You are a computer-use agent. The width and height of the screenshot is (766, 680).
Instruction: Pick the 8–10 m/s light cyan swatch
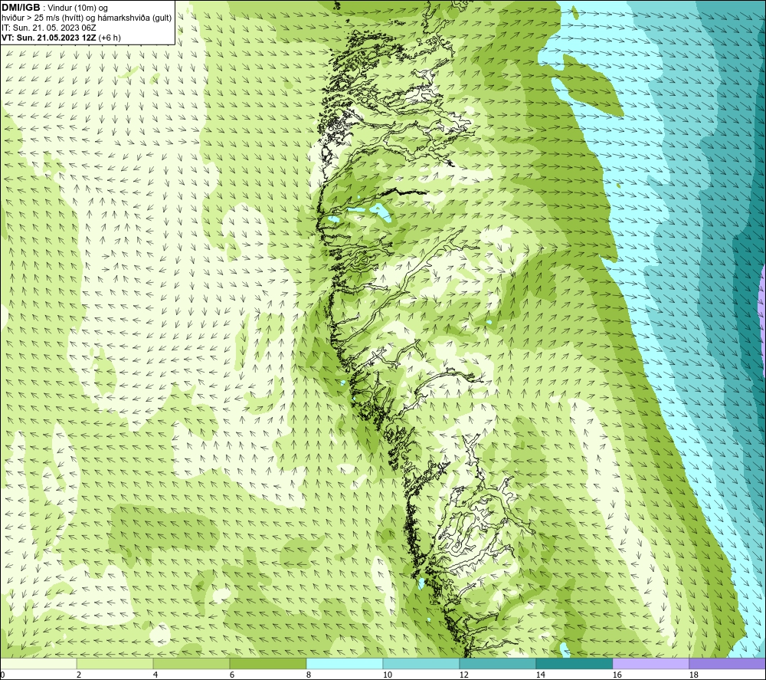(x=345, y=664)
